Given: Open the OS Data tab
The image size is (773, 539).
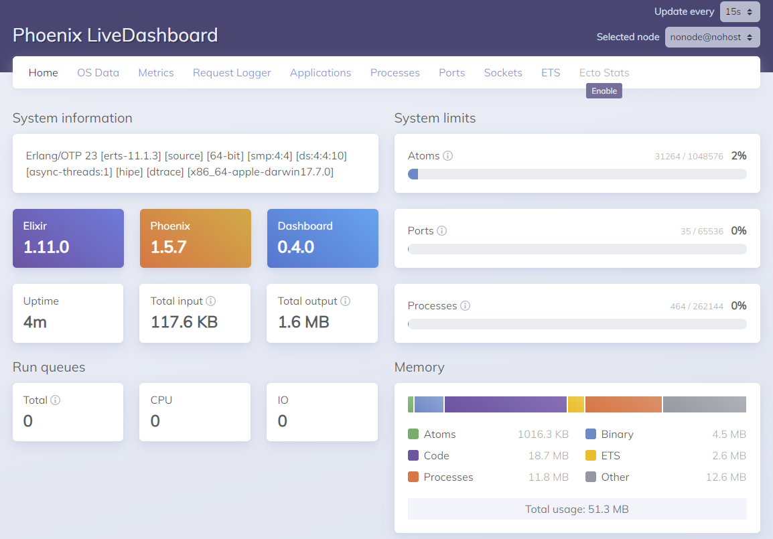Looking at the screenshot, I should (x=98, y=72).
